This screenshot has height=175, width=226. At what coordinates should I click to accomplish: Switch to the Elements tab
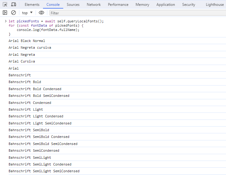tap(32, 5)
